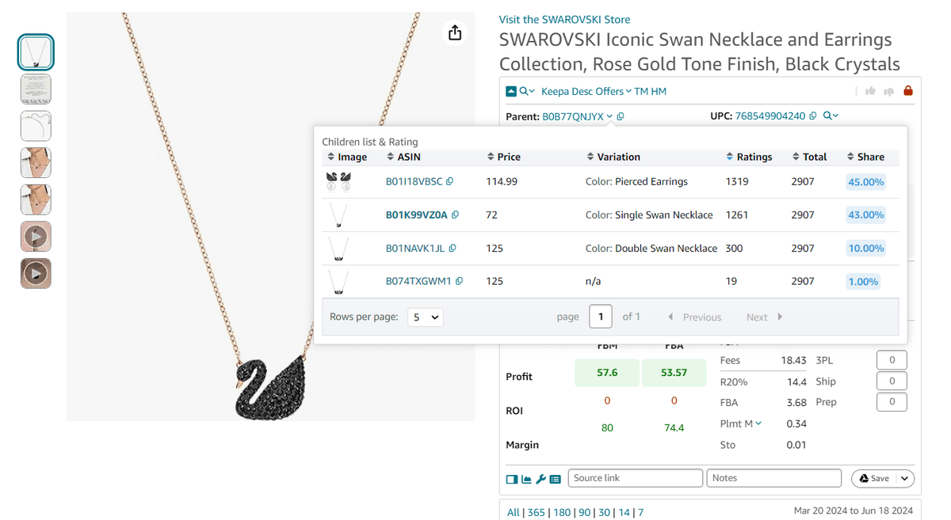Sort table by Image column
The width and height of the screenshot is (951, 520).
coord(347,157)
